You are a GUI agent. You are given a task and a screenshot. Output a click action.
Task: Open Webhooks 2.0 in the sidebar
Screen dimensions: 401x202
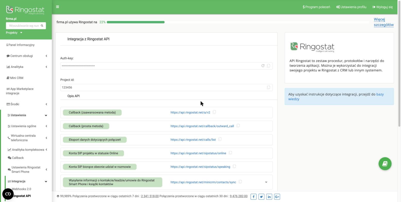(x=21, y=189)
